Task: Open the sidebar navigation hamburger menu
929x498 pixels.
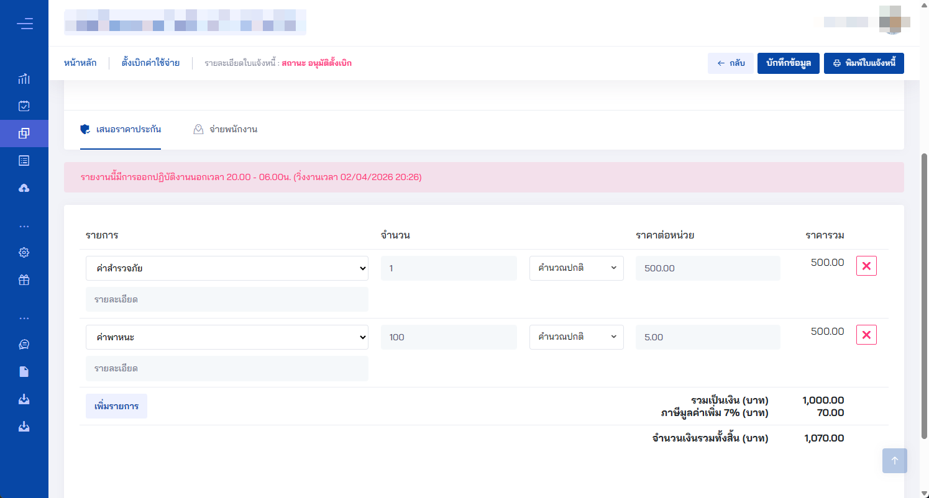Action: (25, 23)
